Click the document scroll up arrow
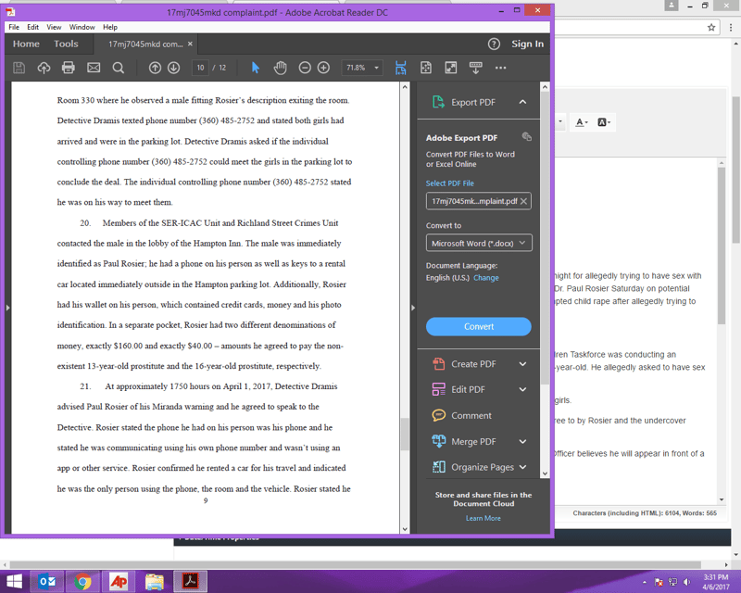The image size is (741, 593). pyautogui.click(x=405, y=87)
